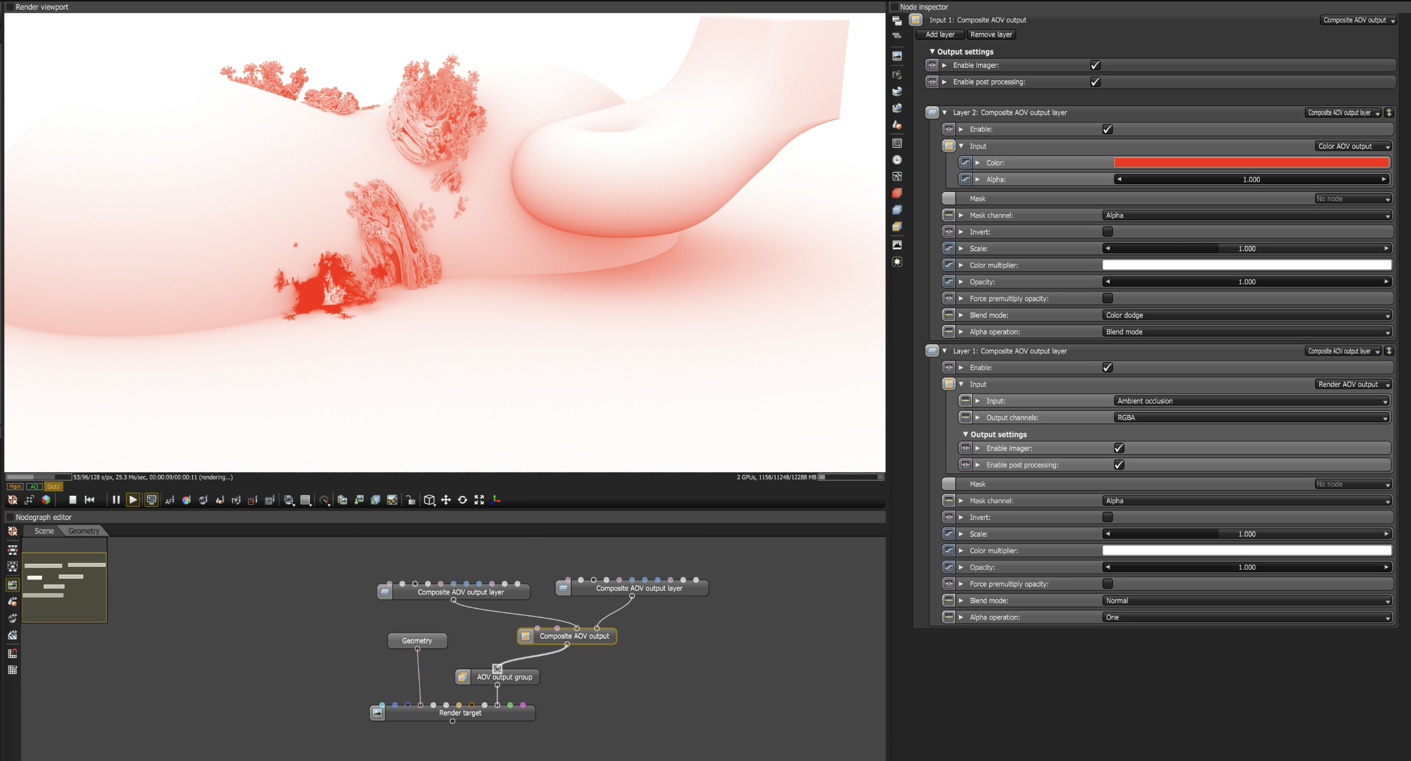The image size is (1411, 761).
Task: Select the move gizmo tool
Action: [446, 500]
